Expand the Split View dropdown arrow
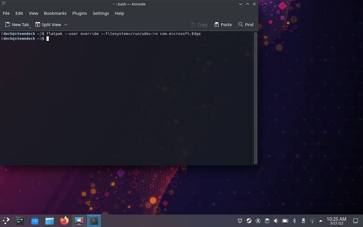The width and height of the screenshot is (363, 227). [66, 25]
